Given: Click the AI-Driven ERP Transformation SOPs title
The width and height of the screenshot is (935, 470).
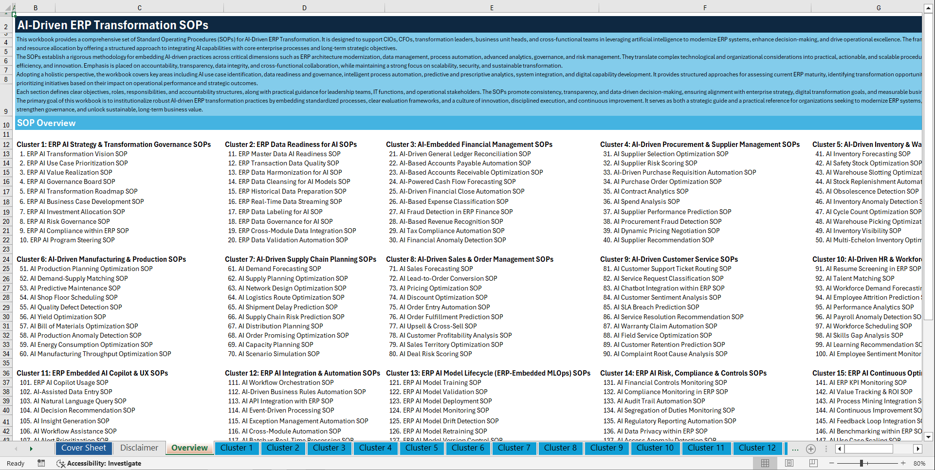Looking at the screenshot, I should pos(113,25).
